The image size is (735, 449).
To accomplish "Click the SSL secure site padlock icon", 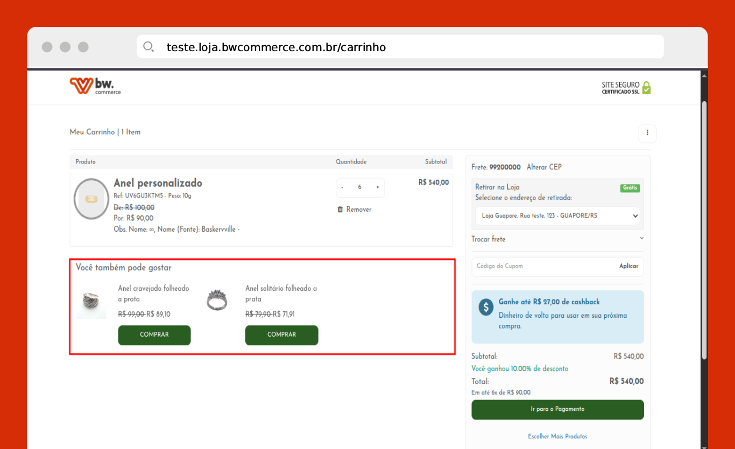I will tap(646, 88).
